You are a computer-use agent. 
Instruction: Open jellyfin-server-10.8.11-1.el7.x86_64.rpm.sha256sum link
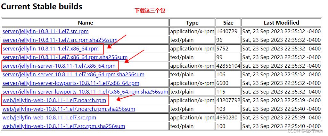(73, 74)
